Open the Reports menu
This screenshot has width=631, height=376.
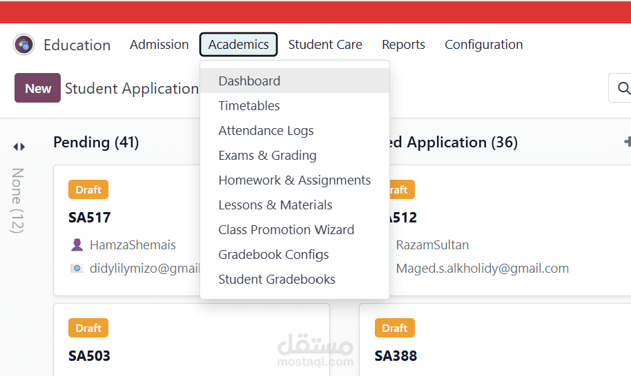pos(403,45)
